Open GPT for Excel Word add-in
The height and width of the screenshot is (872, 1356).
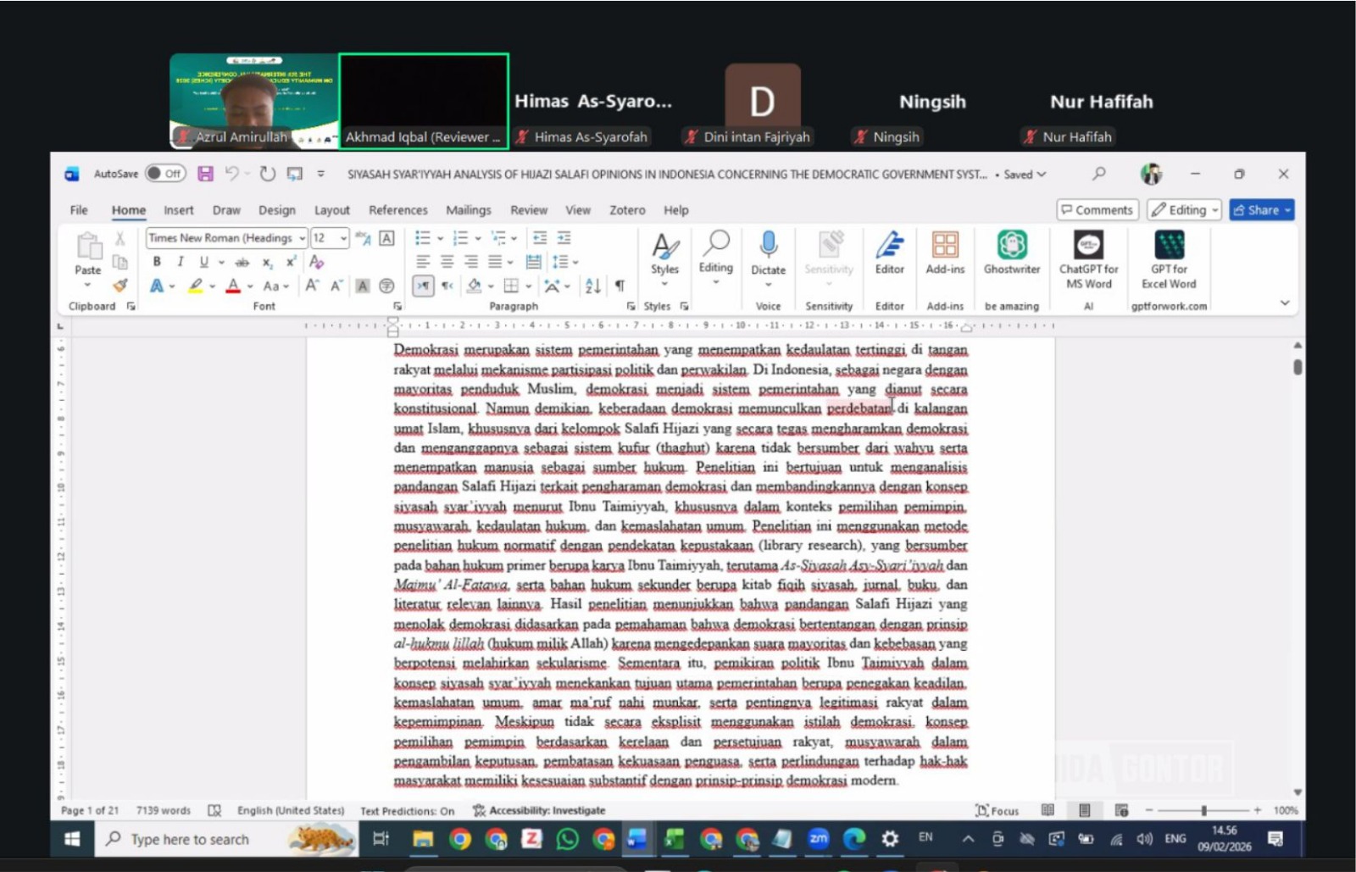click(1170, 261)
